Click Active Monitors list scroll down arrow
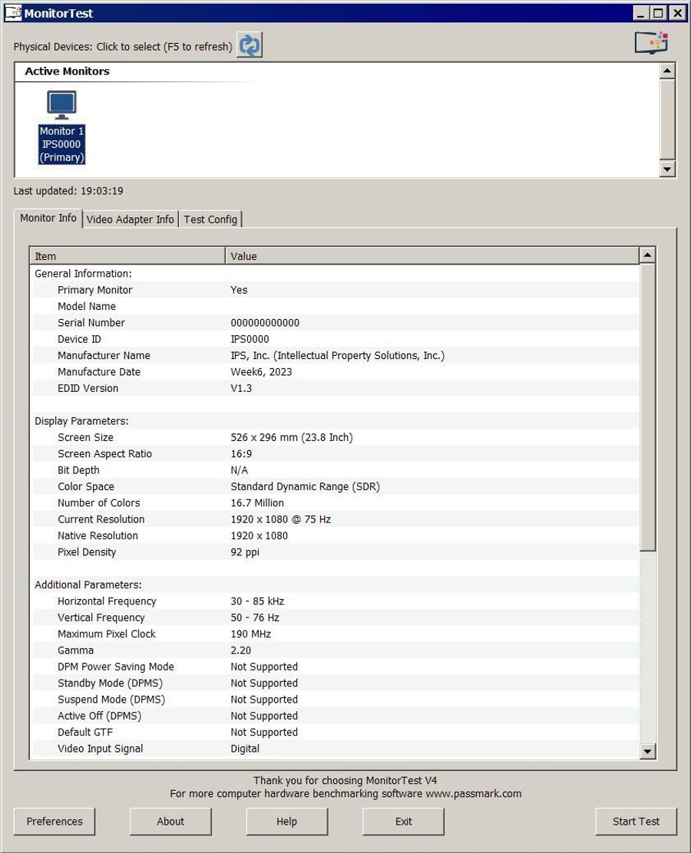691x853 pixels. click(667, 169)
